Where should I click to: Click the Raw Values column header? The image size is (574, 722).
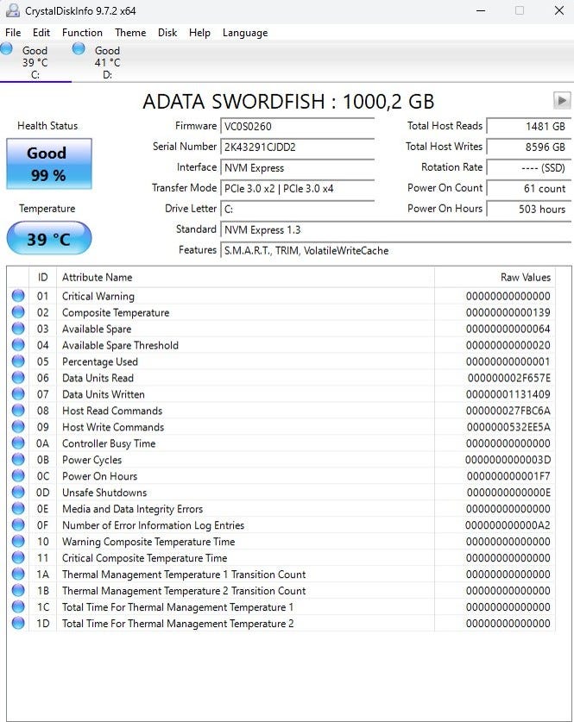495,277
